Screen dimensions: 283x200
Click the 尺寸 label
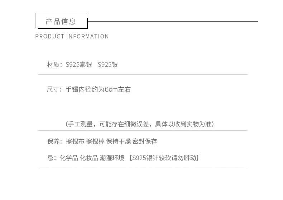53,89
